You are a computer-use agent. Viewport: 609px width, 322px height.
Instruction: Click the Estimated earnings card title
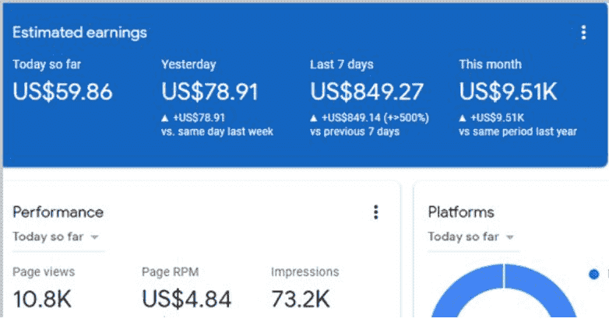[x=79, y=33]
